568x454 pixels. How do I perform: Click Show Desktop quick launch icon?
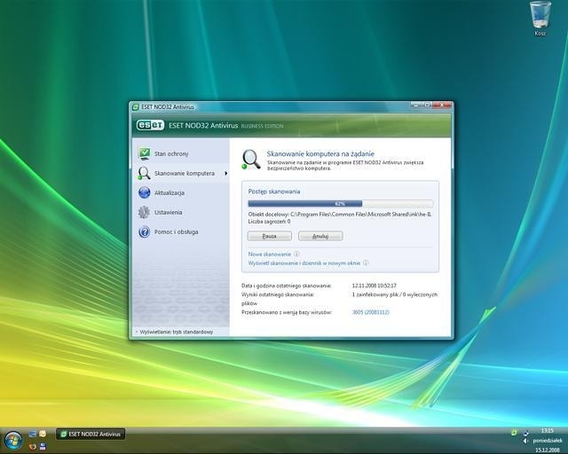[32, 434]
